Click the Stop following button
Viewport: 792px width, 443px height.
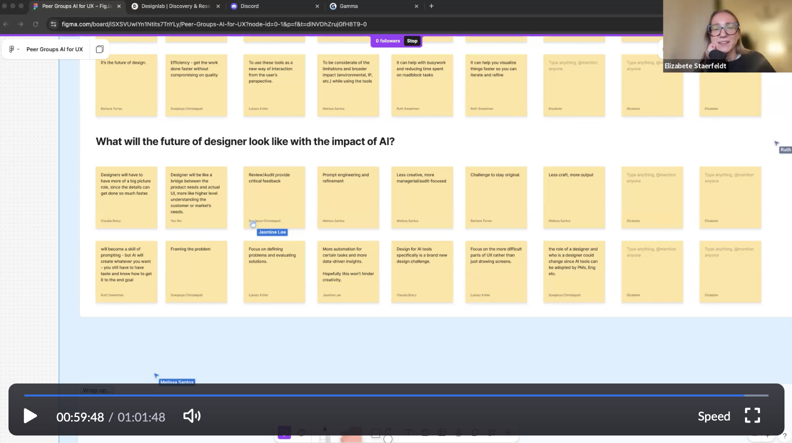412,41
